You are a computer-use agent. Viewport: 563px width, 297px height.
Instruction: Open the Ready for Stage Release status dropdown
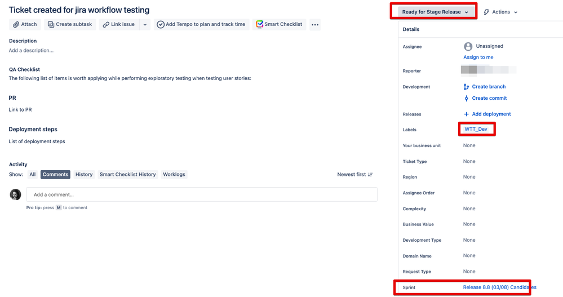click(x=435, y=12)
